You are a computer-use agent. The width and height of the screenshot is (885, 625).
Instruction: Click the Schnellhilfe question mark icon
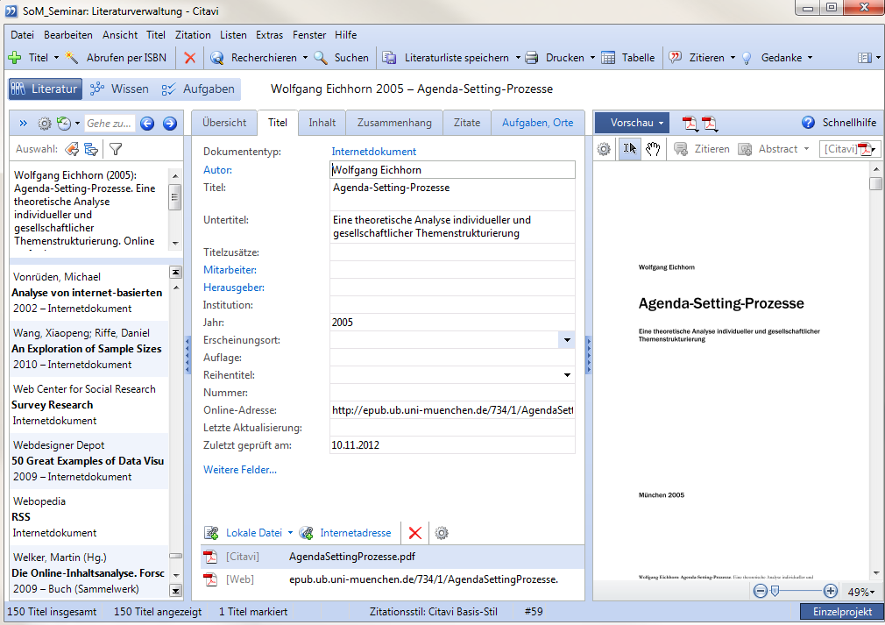tap(809, 123)
